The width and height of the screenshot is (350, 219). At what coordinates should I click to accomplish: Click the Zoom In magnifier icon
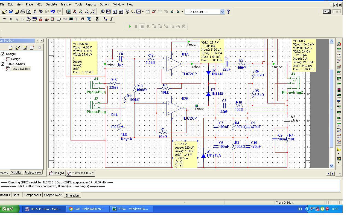(75, 12)
